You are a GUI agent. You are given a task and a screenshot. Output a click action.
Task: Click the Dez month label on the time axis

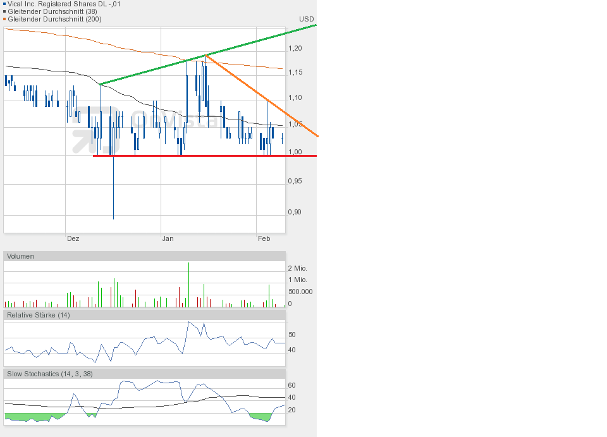73,238
